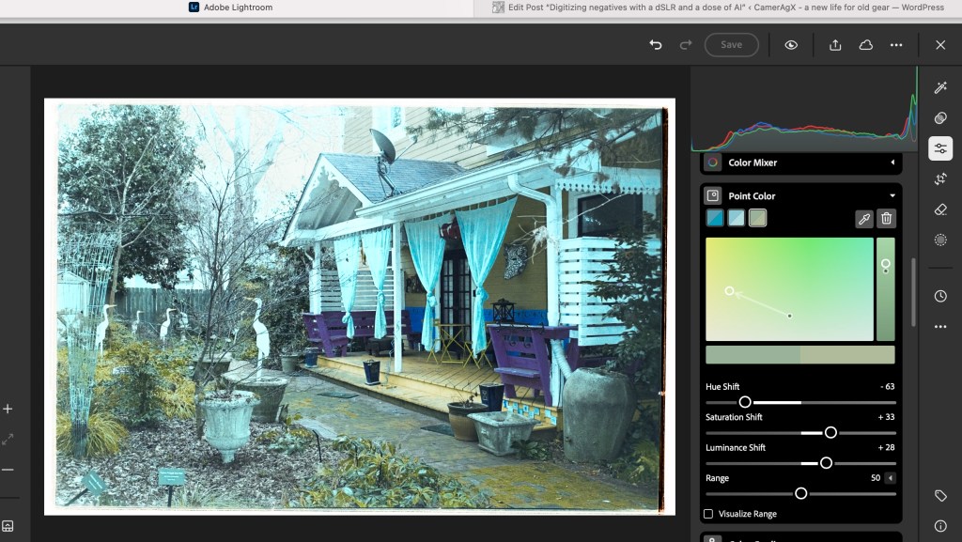Delete the selected Point Color swatch
Viewport: 962px width, 542px height.
pyautogui.click(x=886, y=218)
